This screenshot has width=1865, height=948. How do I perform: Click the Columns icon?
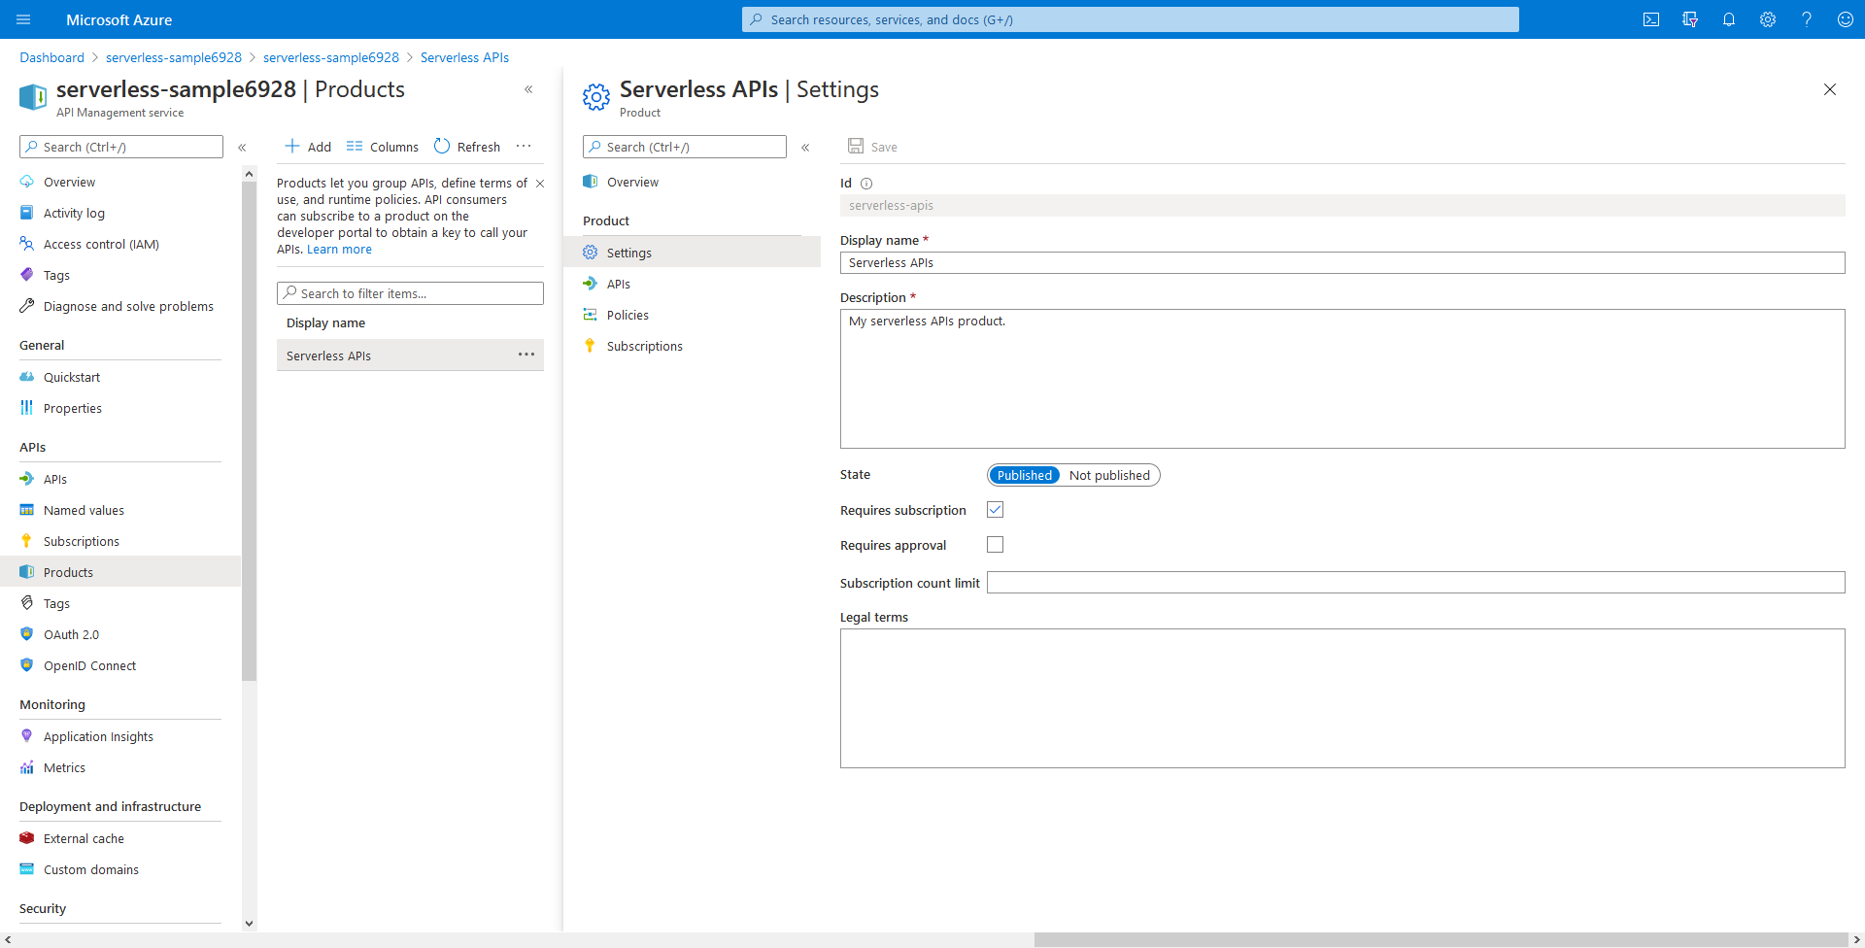pos(355,146)
